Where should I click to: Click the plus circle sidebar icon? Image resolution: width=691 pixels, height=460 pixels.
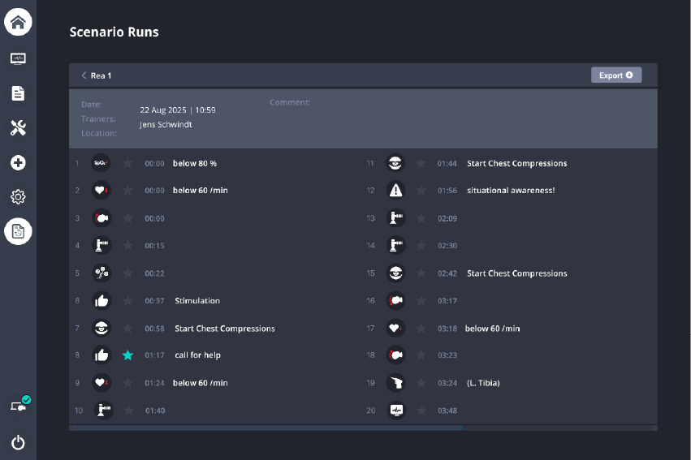pos(18,163)
